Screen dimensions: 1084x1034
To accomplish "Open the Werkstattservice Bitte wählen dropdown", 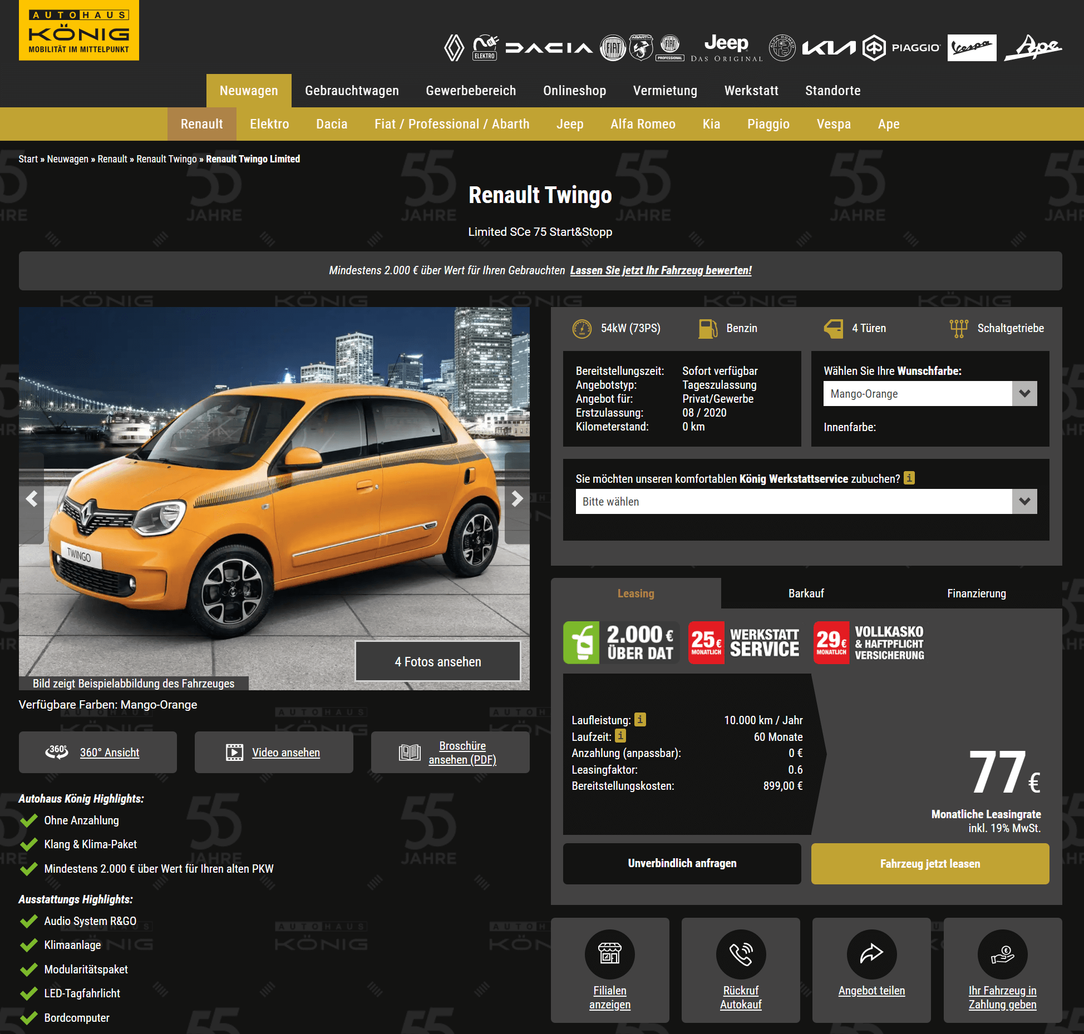I will click(806, 502).
